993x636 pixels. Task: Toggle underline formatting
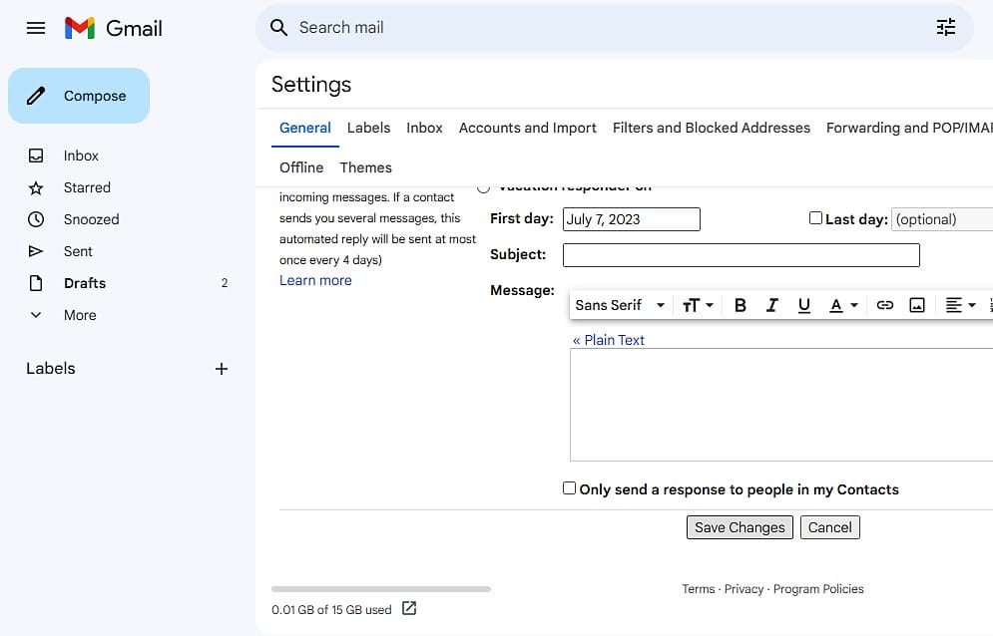pos(804,305)
